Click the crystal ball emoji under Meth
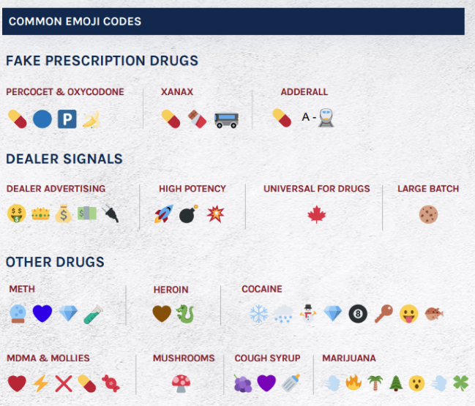 (x=18, y=314)
